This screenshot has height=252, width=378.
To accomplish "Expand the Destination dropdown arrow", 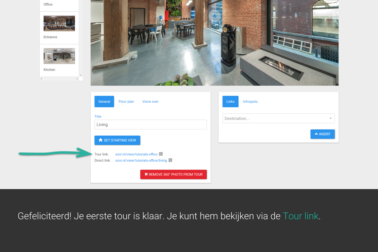I will coord(330,118).
